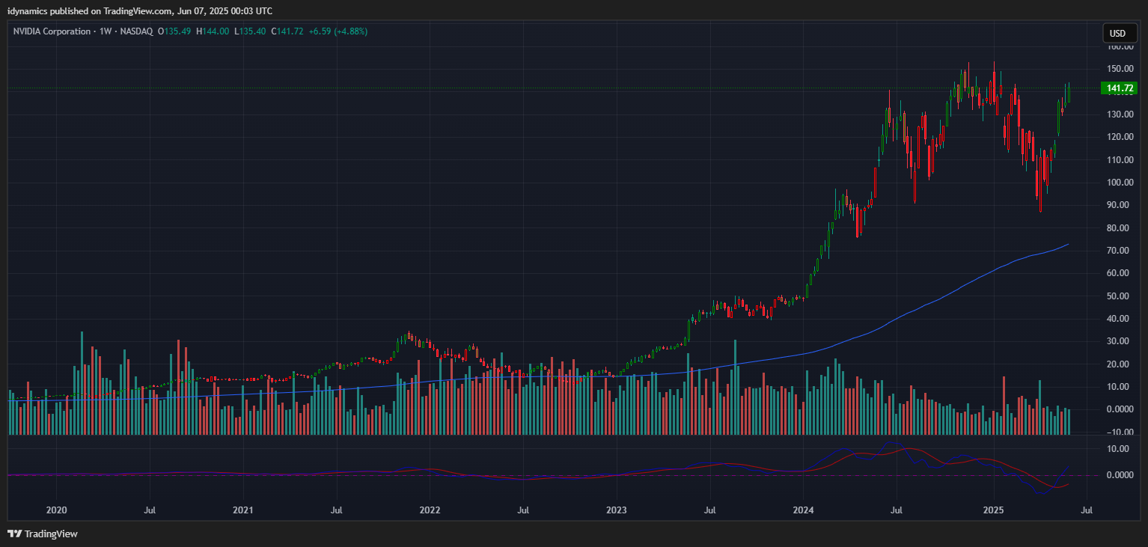Click the 2020 label on time axis
The height and width of the screenshot is (547, 1148).
56,510
